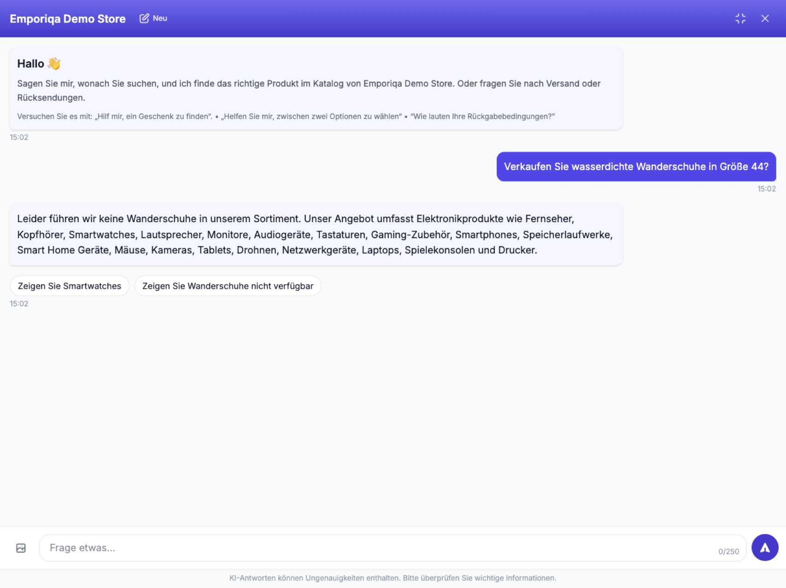Click the 'Sagen Sie mir, wonach Sie suchen' paragraph
Screen dimensions: 786x588
(309, 90)
